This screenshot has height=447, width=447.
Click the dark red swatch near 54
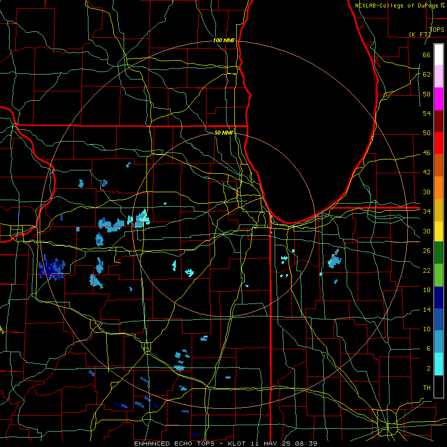tap(439, 121)
